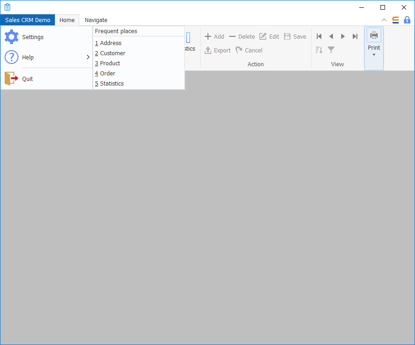Click the clipboard app icon in title bar

7,7
